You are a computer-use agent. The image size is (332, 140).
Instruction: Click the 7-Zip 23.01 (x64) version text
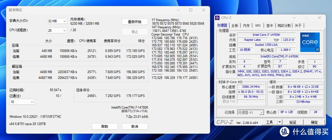point(137,116)
